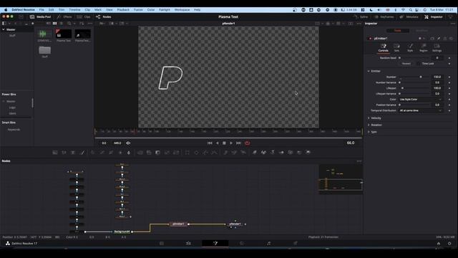Adjust the Lifespan slider handle
The width and height of the screenshot is (458, 258).
(402, 88)
